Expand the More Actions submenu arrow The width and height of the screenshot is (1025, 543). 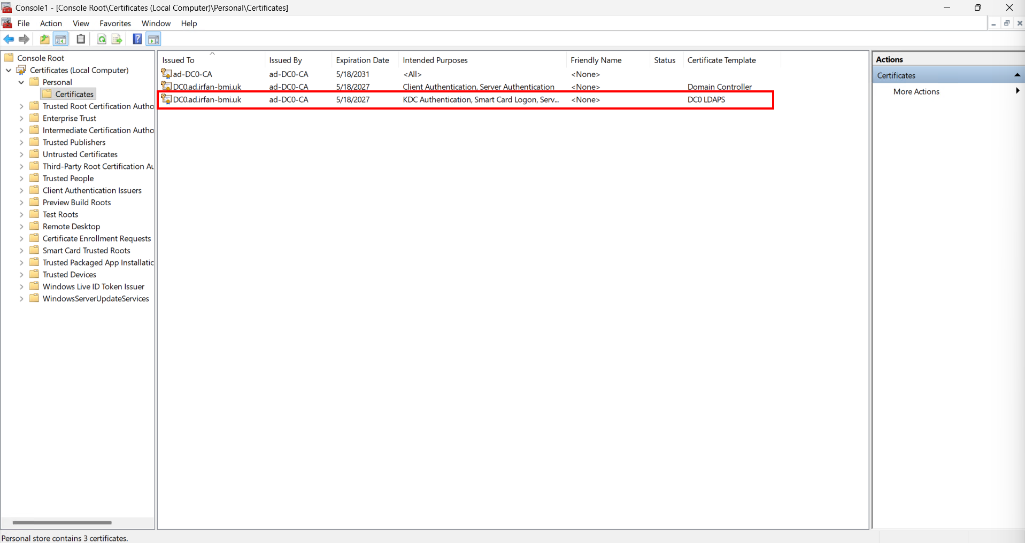(x=1017, y=91)
